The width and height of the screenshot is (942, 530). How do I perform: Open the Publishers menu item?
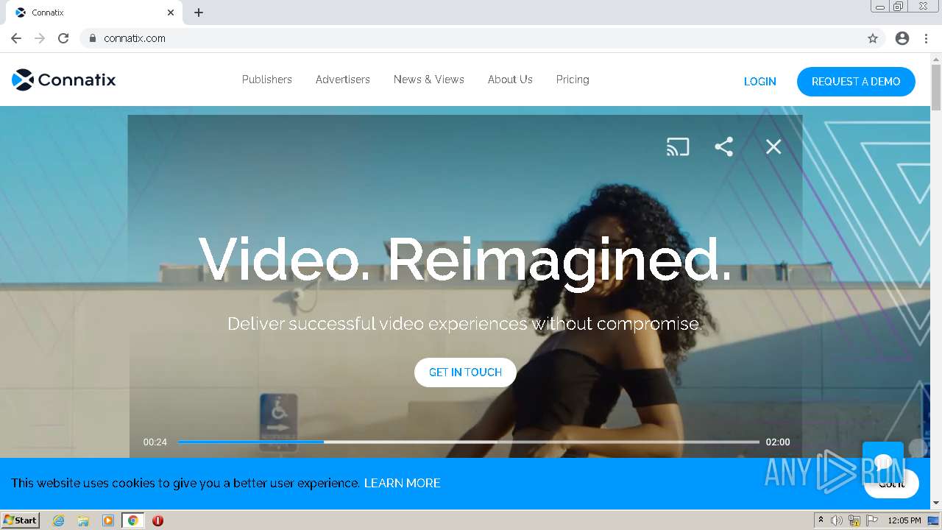(267, 79)
